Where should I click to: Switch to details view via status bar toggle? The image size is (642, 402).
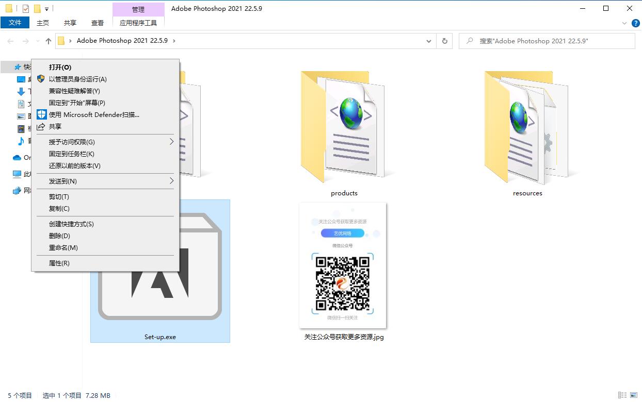point(622,395)
